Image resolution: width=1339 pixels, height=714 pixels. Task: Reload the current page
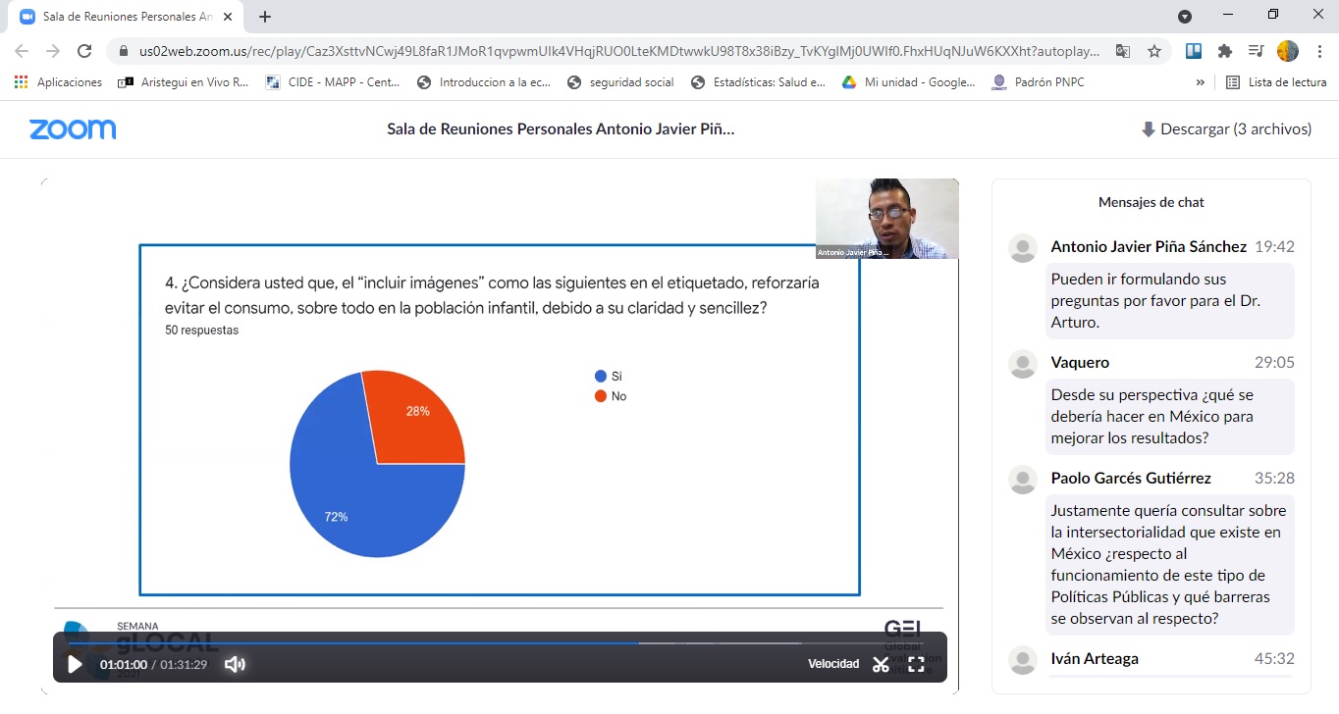[84, 51]
